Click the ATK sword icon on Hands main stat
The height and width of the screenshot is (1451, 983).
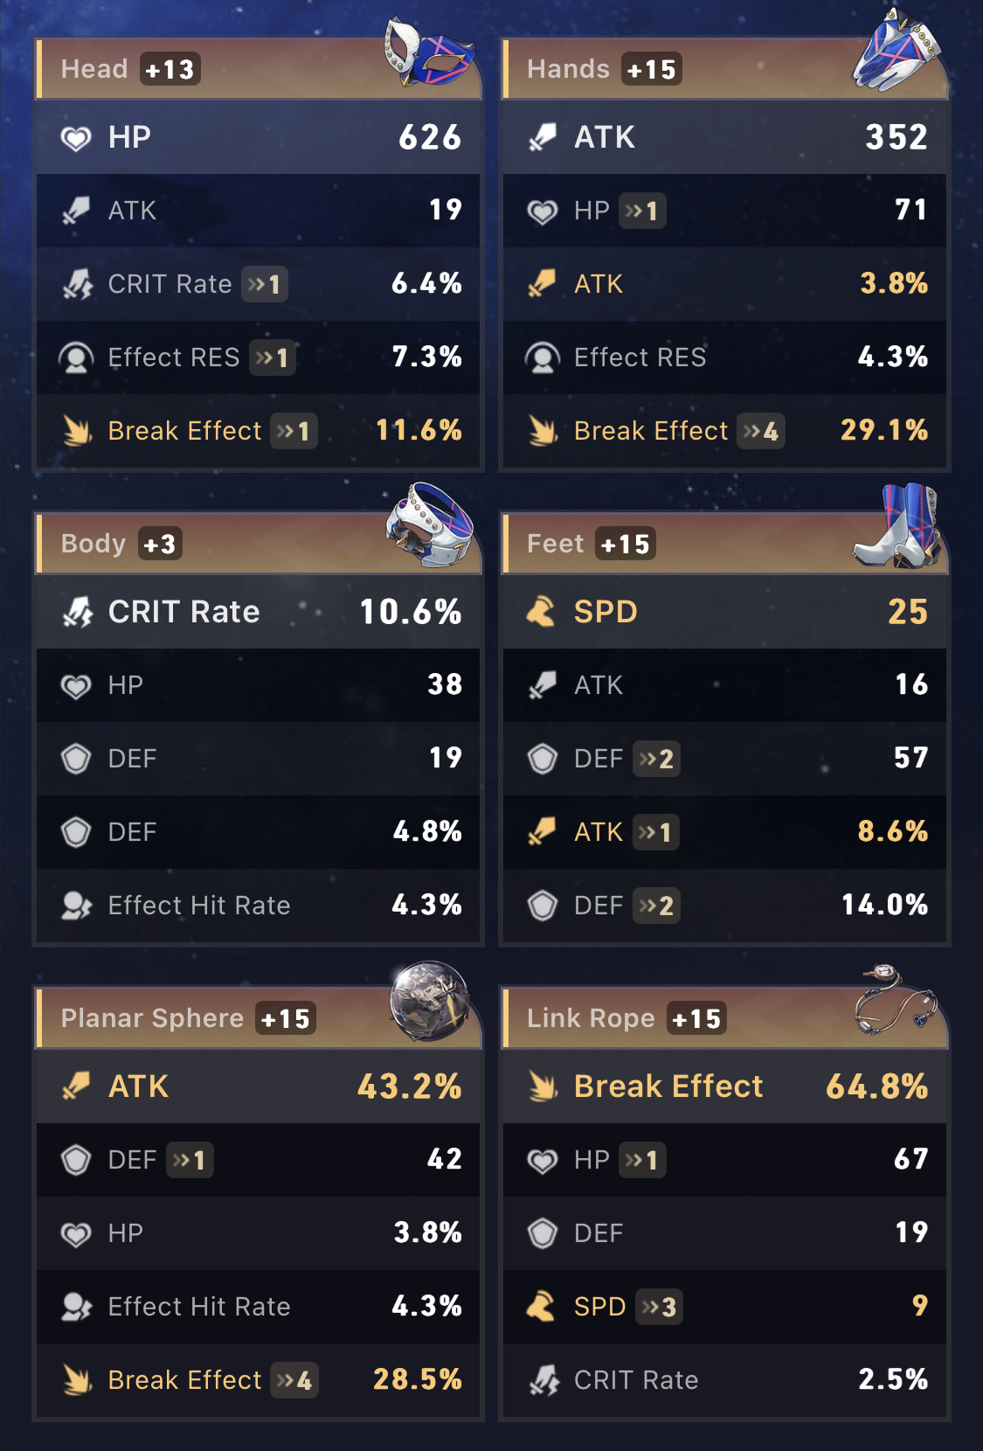click(x=542, y=137)
